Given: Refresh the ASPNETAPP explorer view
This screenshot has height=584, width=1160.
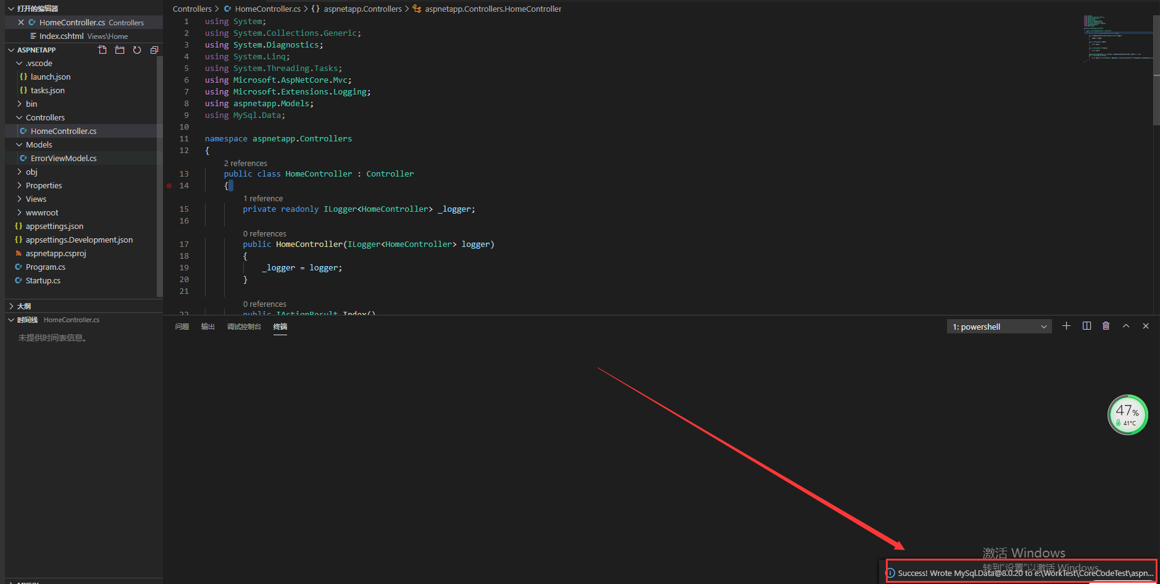Looking at the screenshot, I should (137, 50).
